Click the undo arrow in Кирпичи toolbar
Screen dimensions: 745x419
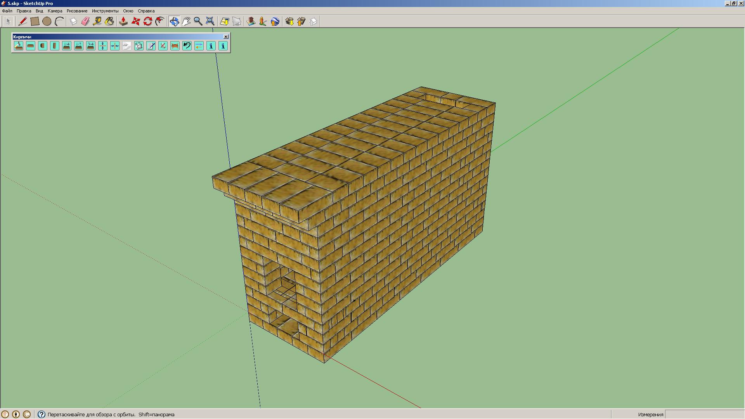(x=187, y=46)
